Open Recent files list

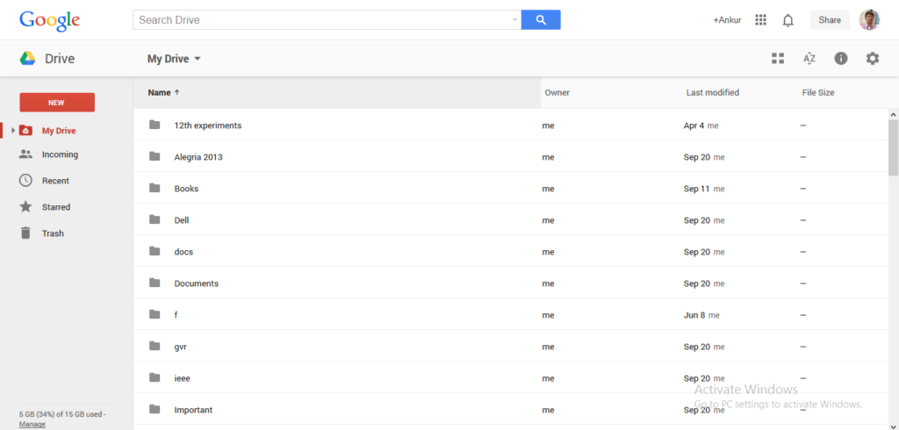(55, 181)
